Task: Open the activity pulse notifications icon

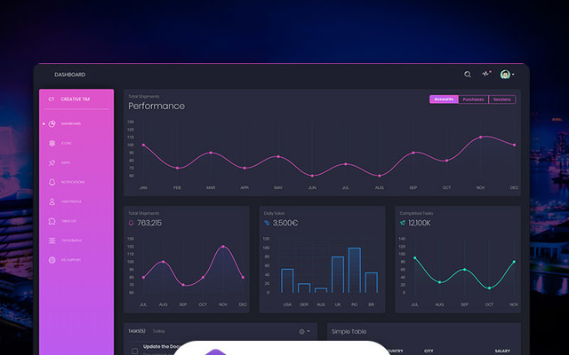Action: [486, 74]
